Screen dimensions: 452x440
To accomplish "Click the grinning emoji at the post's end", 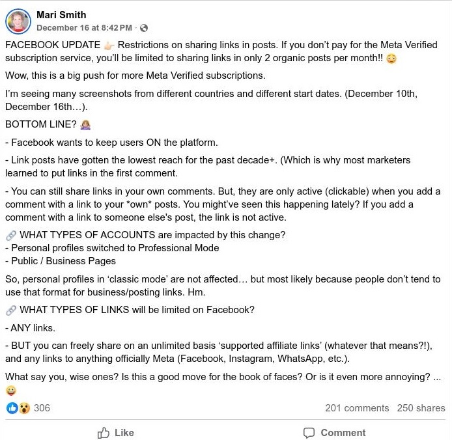I will coord(10,391).
